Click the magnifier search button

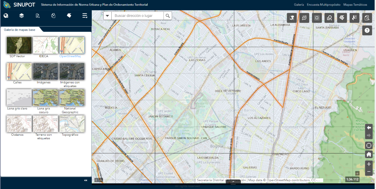tap(168, 16)
